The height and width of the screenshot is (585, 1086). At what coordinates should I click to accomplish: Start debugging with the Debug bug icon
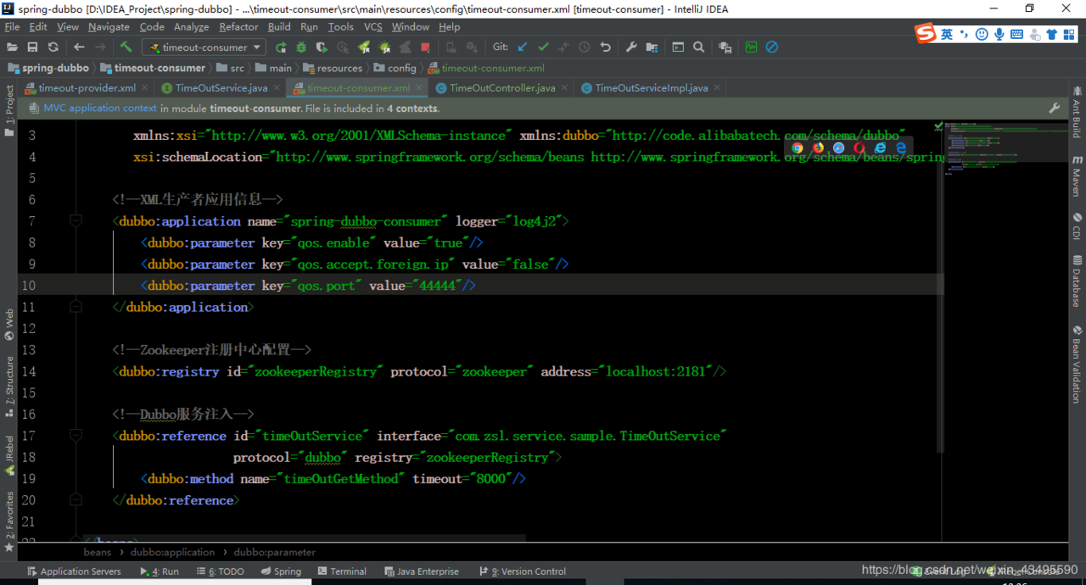[x=301, y=47]
